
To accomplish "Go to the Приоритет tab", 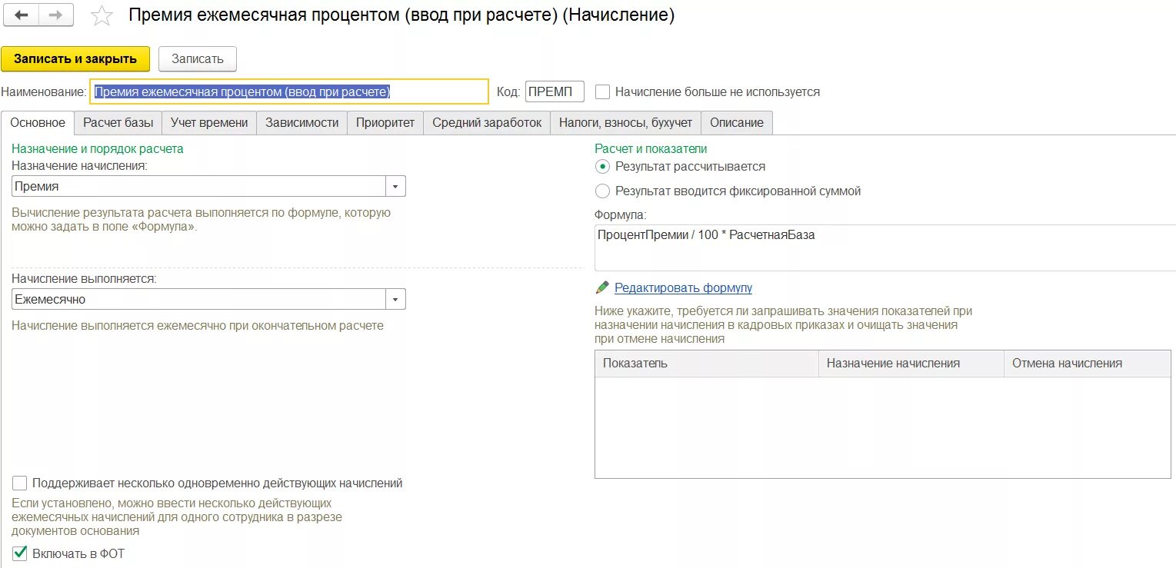I will pyautogui.click(x=385, y=122).
